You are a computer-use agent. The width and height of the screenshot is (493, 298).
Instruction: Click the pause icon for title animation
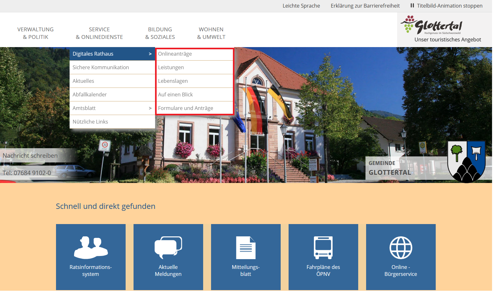tap(412, 6)
